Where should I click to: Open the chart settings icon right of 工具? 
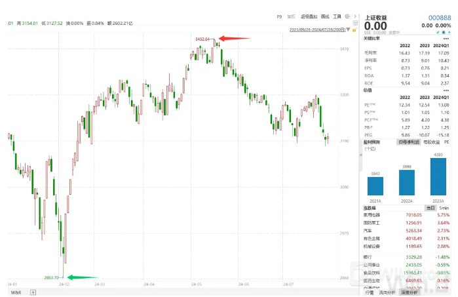coord(347,16)
